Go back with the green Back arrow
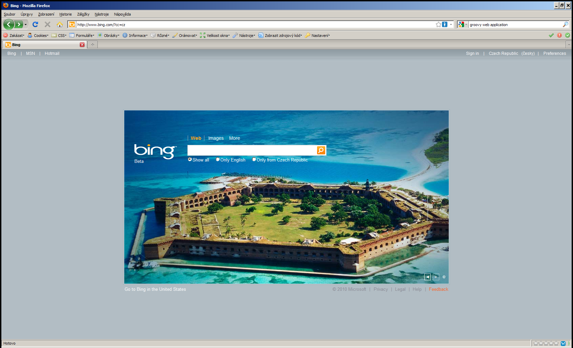The height and width of the screenshot is (348, 573). tap(9, 24)
